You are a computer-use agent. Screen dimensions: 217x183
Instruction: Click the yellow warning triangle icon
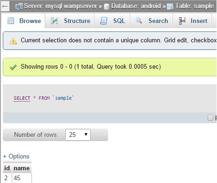point(13,41)
